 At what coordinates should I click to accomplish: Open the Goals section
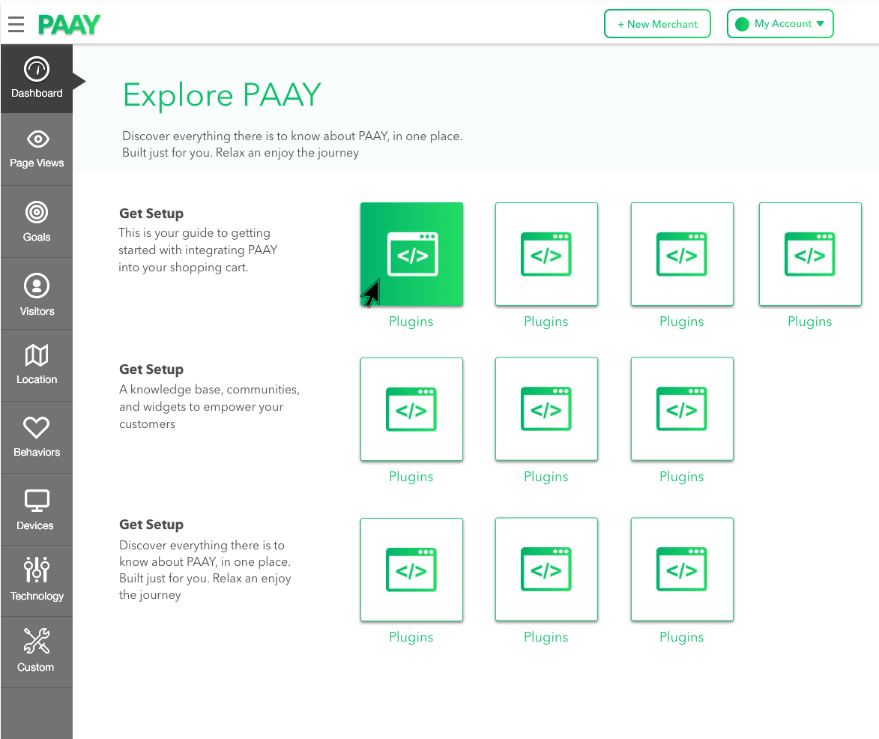click(x=37, y=222)
